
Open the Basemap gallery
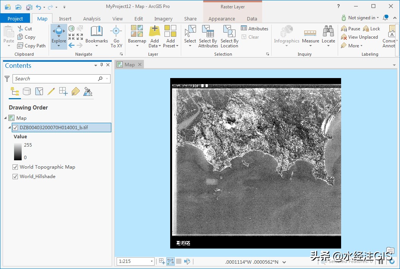(x=137, y=36)
